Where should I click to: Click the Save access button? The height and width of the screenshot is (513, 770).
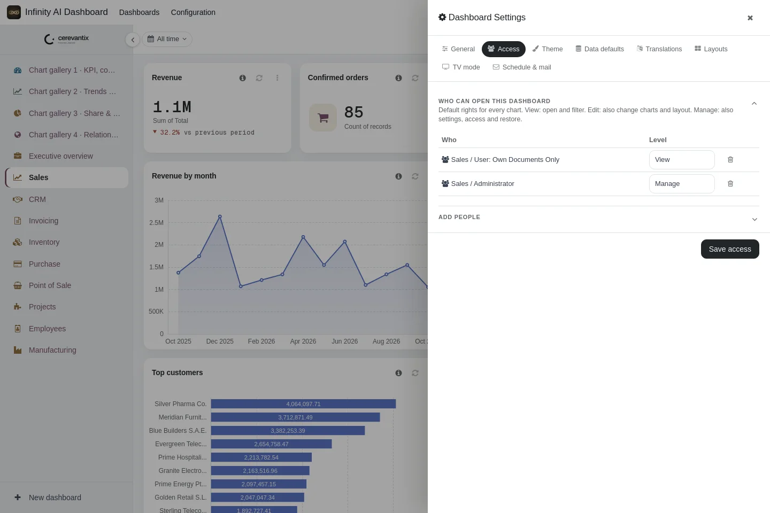[730, 249]
